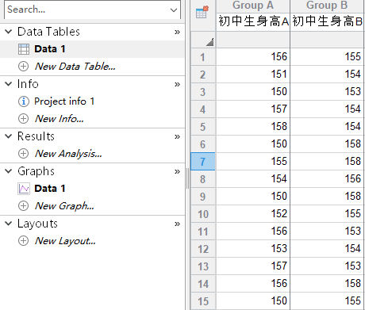Click Group A cell 156 in row 1
The width and height of the screenshot is (365, 310).
pos(253,57)
